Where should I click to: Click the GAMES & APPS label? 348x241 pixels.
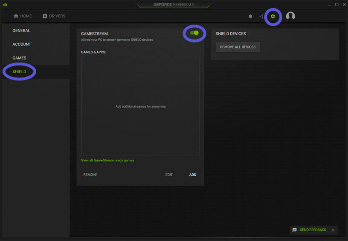tap(93, 52)
